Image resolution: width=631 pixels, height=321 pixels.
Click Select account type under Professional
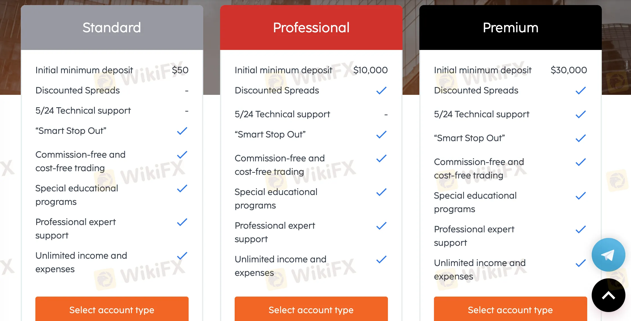coord(311,310)
